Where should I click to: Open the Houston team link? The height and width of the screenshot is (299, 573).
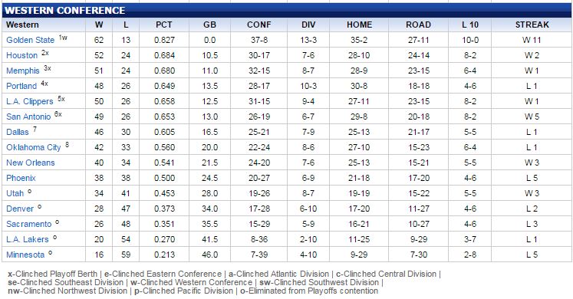22,55
